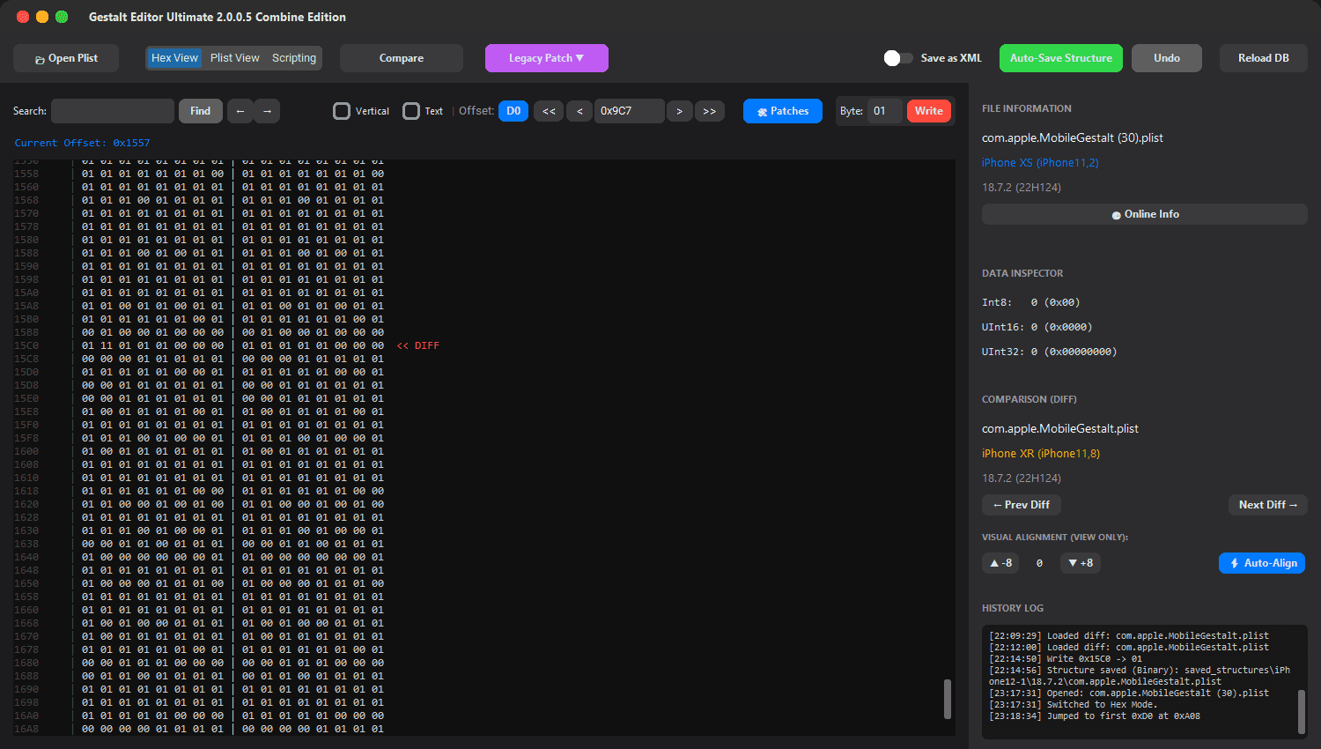Focus the Search input field
This screenshot has height=749, width=1321.
pyautogui.click(x=113, y=111)
